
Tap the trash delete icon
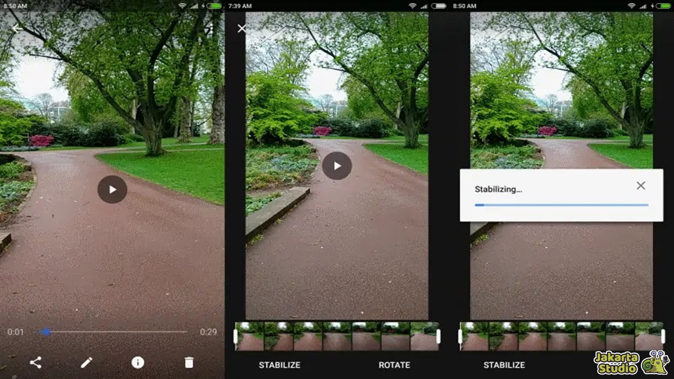189,363
